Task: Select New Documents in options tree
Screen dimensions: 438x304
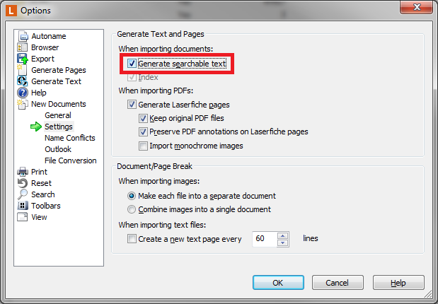Action: [59, 104]
